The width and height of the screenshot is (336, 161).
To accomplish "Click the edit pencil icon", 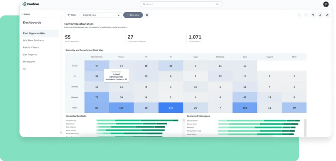I will coord(327,15).
